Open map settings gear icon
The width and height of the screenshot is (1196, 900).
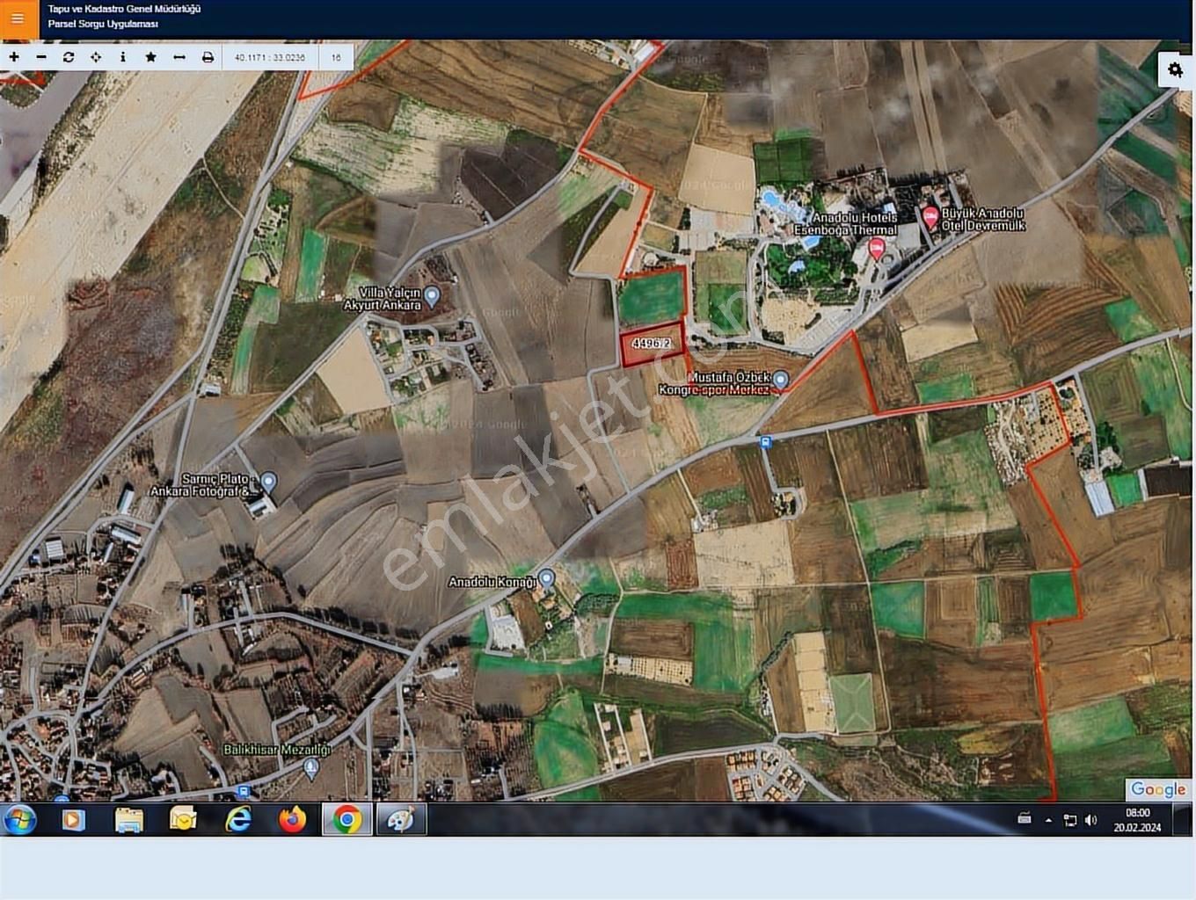1175,69
